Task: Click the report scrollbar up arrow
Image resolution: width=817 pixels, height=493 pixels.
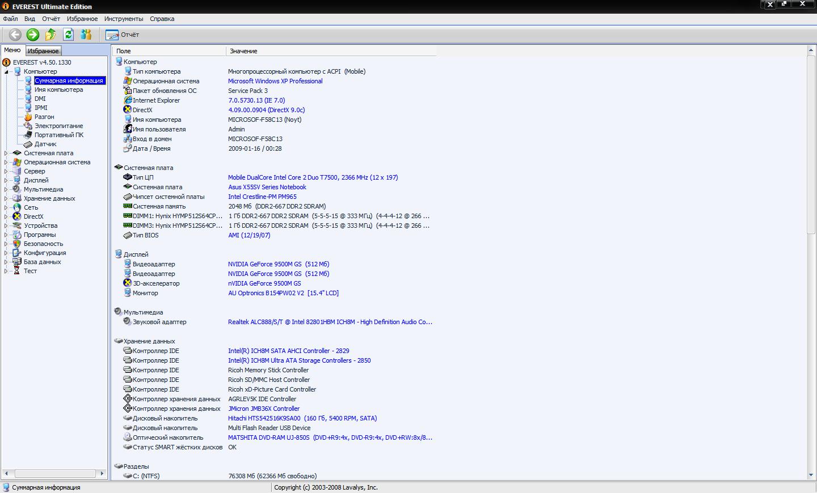Action: 811,50
